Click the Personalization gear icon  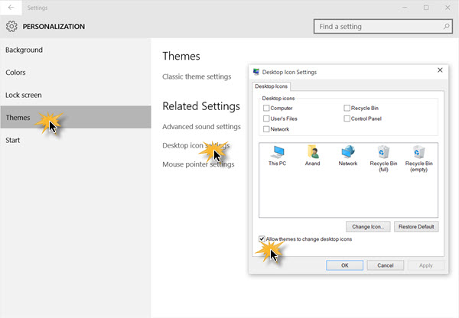click(x=11, y=26)
